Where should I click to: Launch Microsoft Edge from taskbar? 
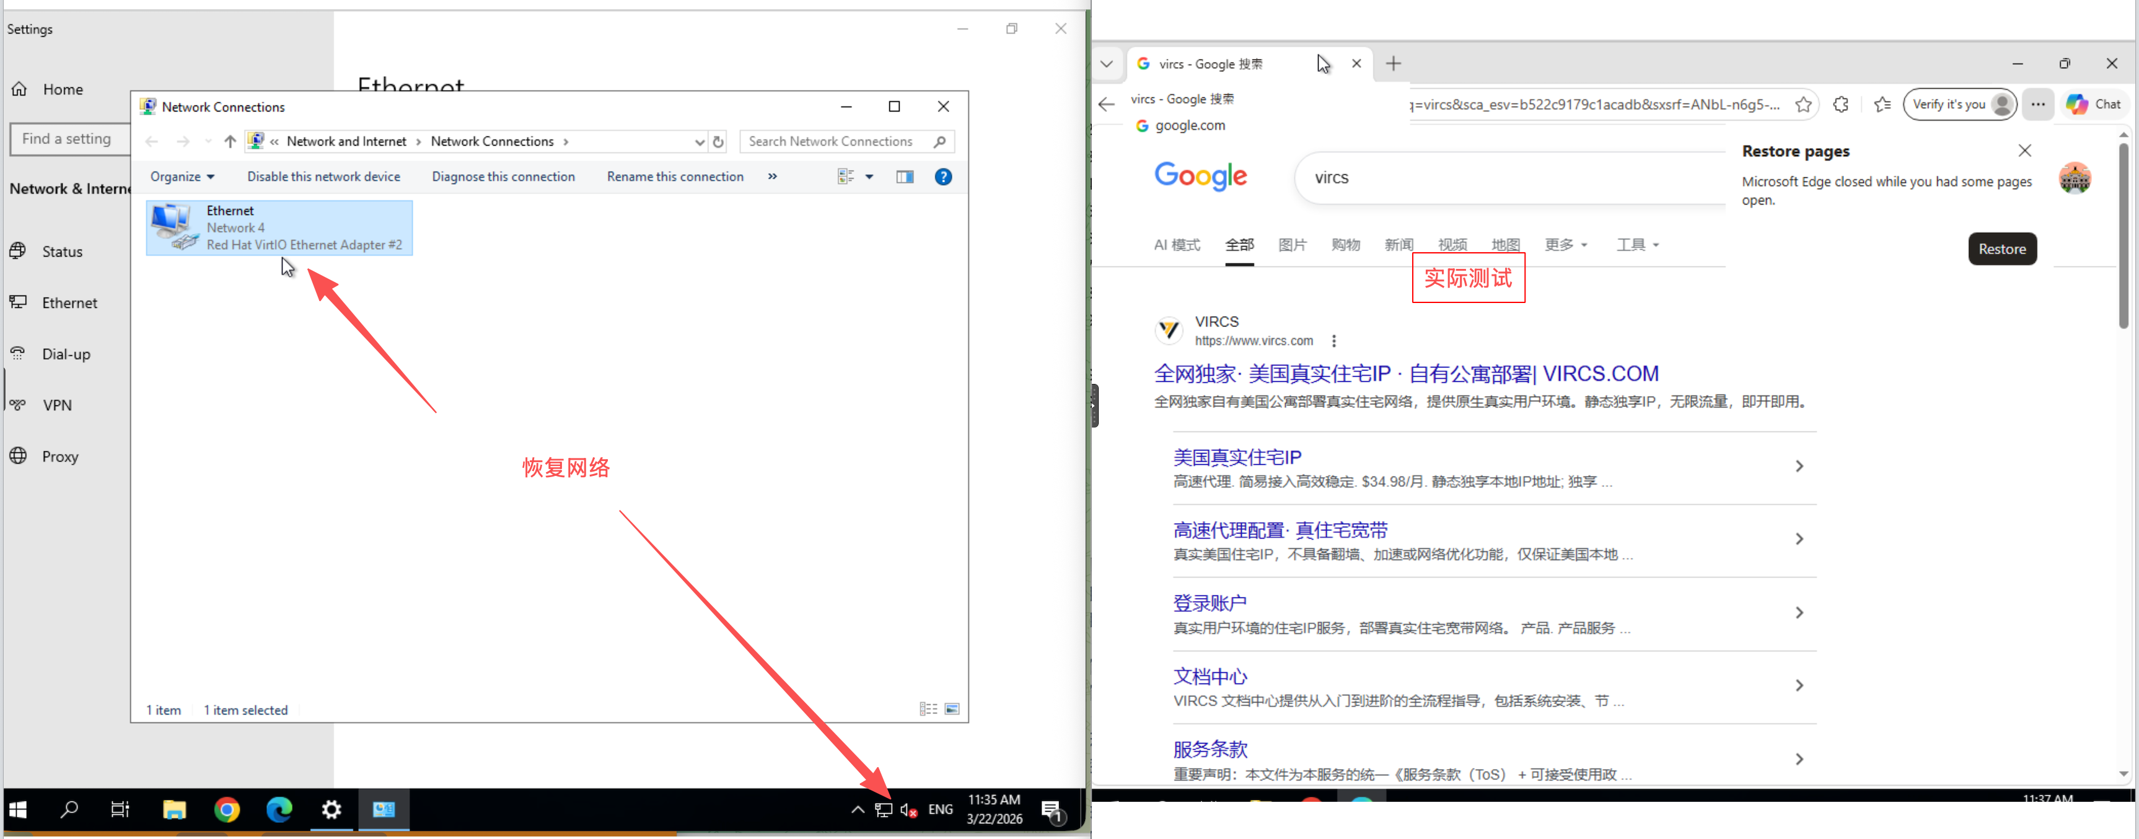279,809
